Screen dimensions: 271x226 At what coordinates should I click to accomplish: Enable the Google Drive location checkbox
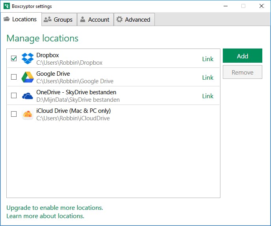tap(14, 77)
